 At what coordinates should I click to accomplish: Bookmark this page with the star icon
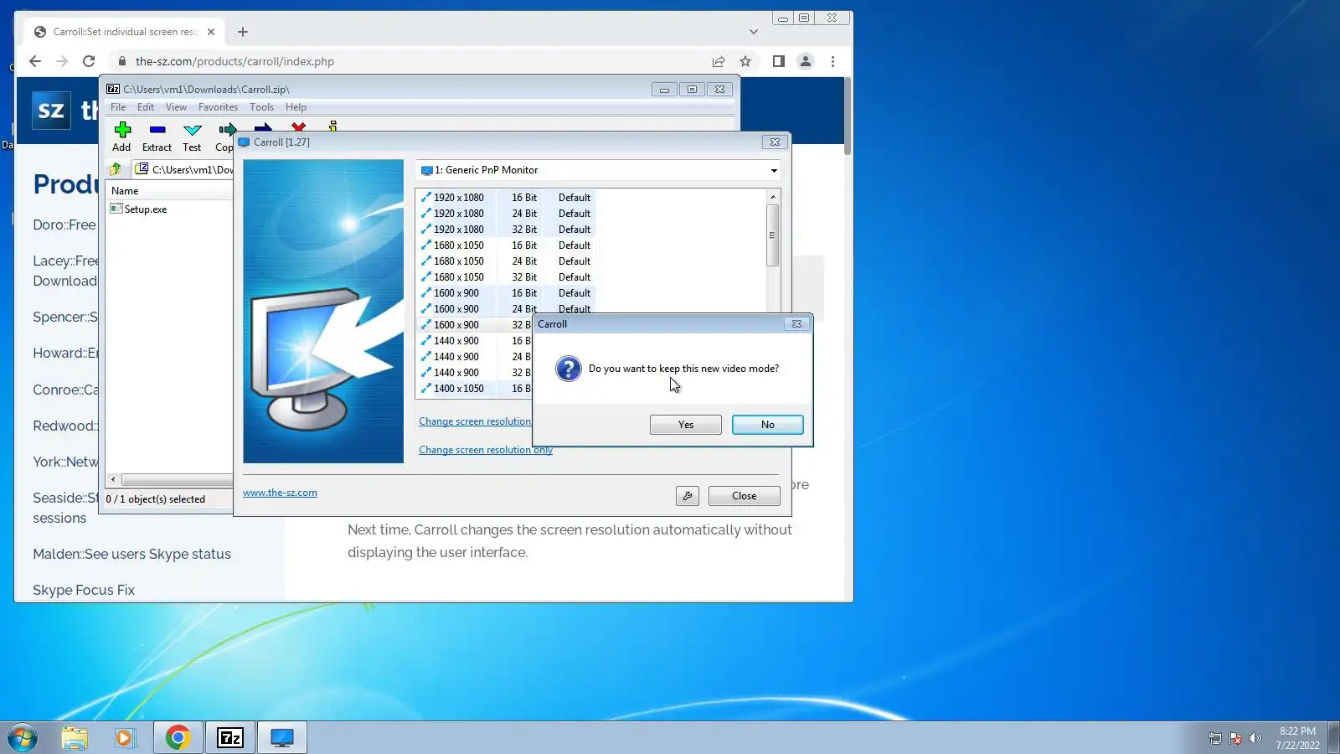[x=745, y=61]
